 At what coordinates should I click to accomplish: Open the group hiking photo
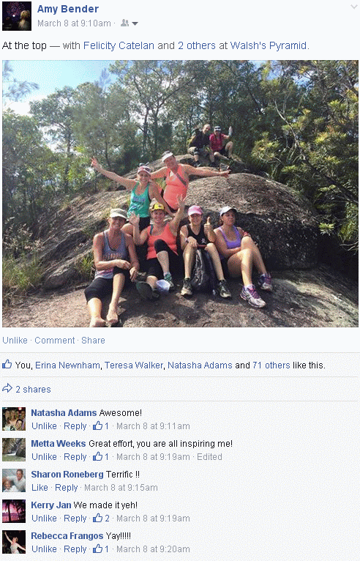180,193
